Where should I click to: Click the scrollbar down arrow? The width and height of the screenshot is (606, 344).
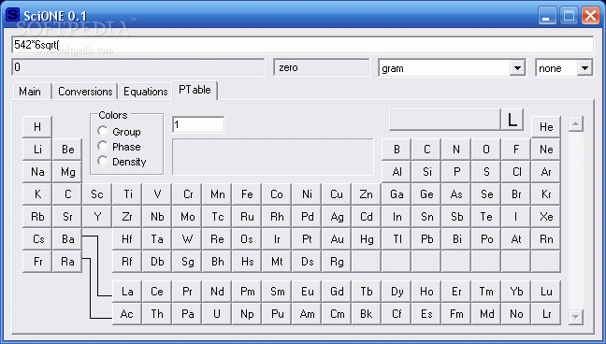click(x=576, y=317)
